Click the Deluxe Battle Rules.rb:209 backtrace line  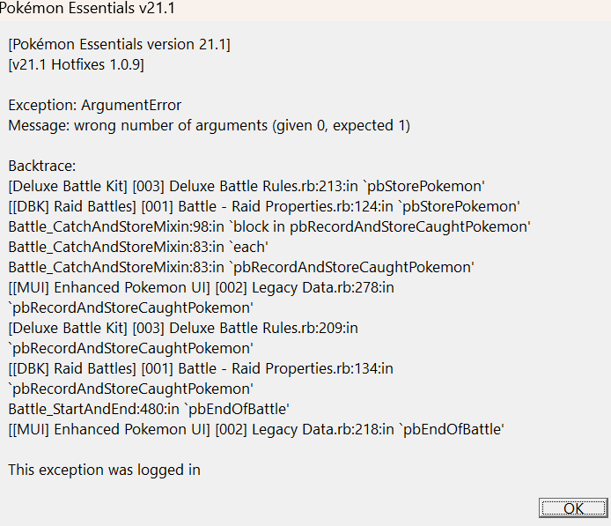coord(183,328)
